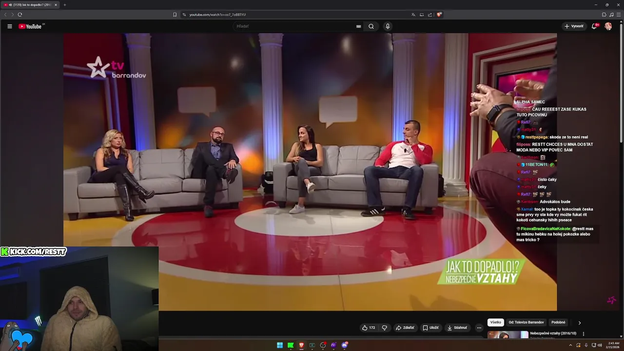Close the Jak to dopadlo!? tab
This screenshot has height=351, width=624.
click(x=56, y=5)
